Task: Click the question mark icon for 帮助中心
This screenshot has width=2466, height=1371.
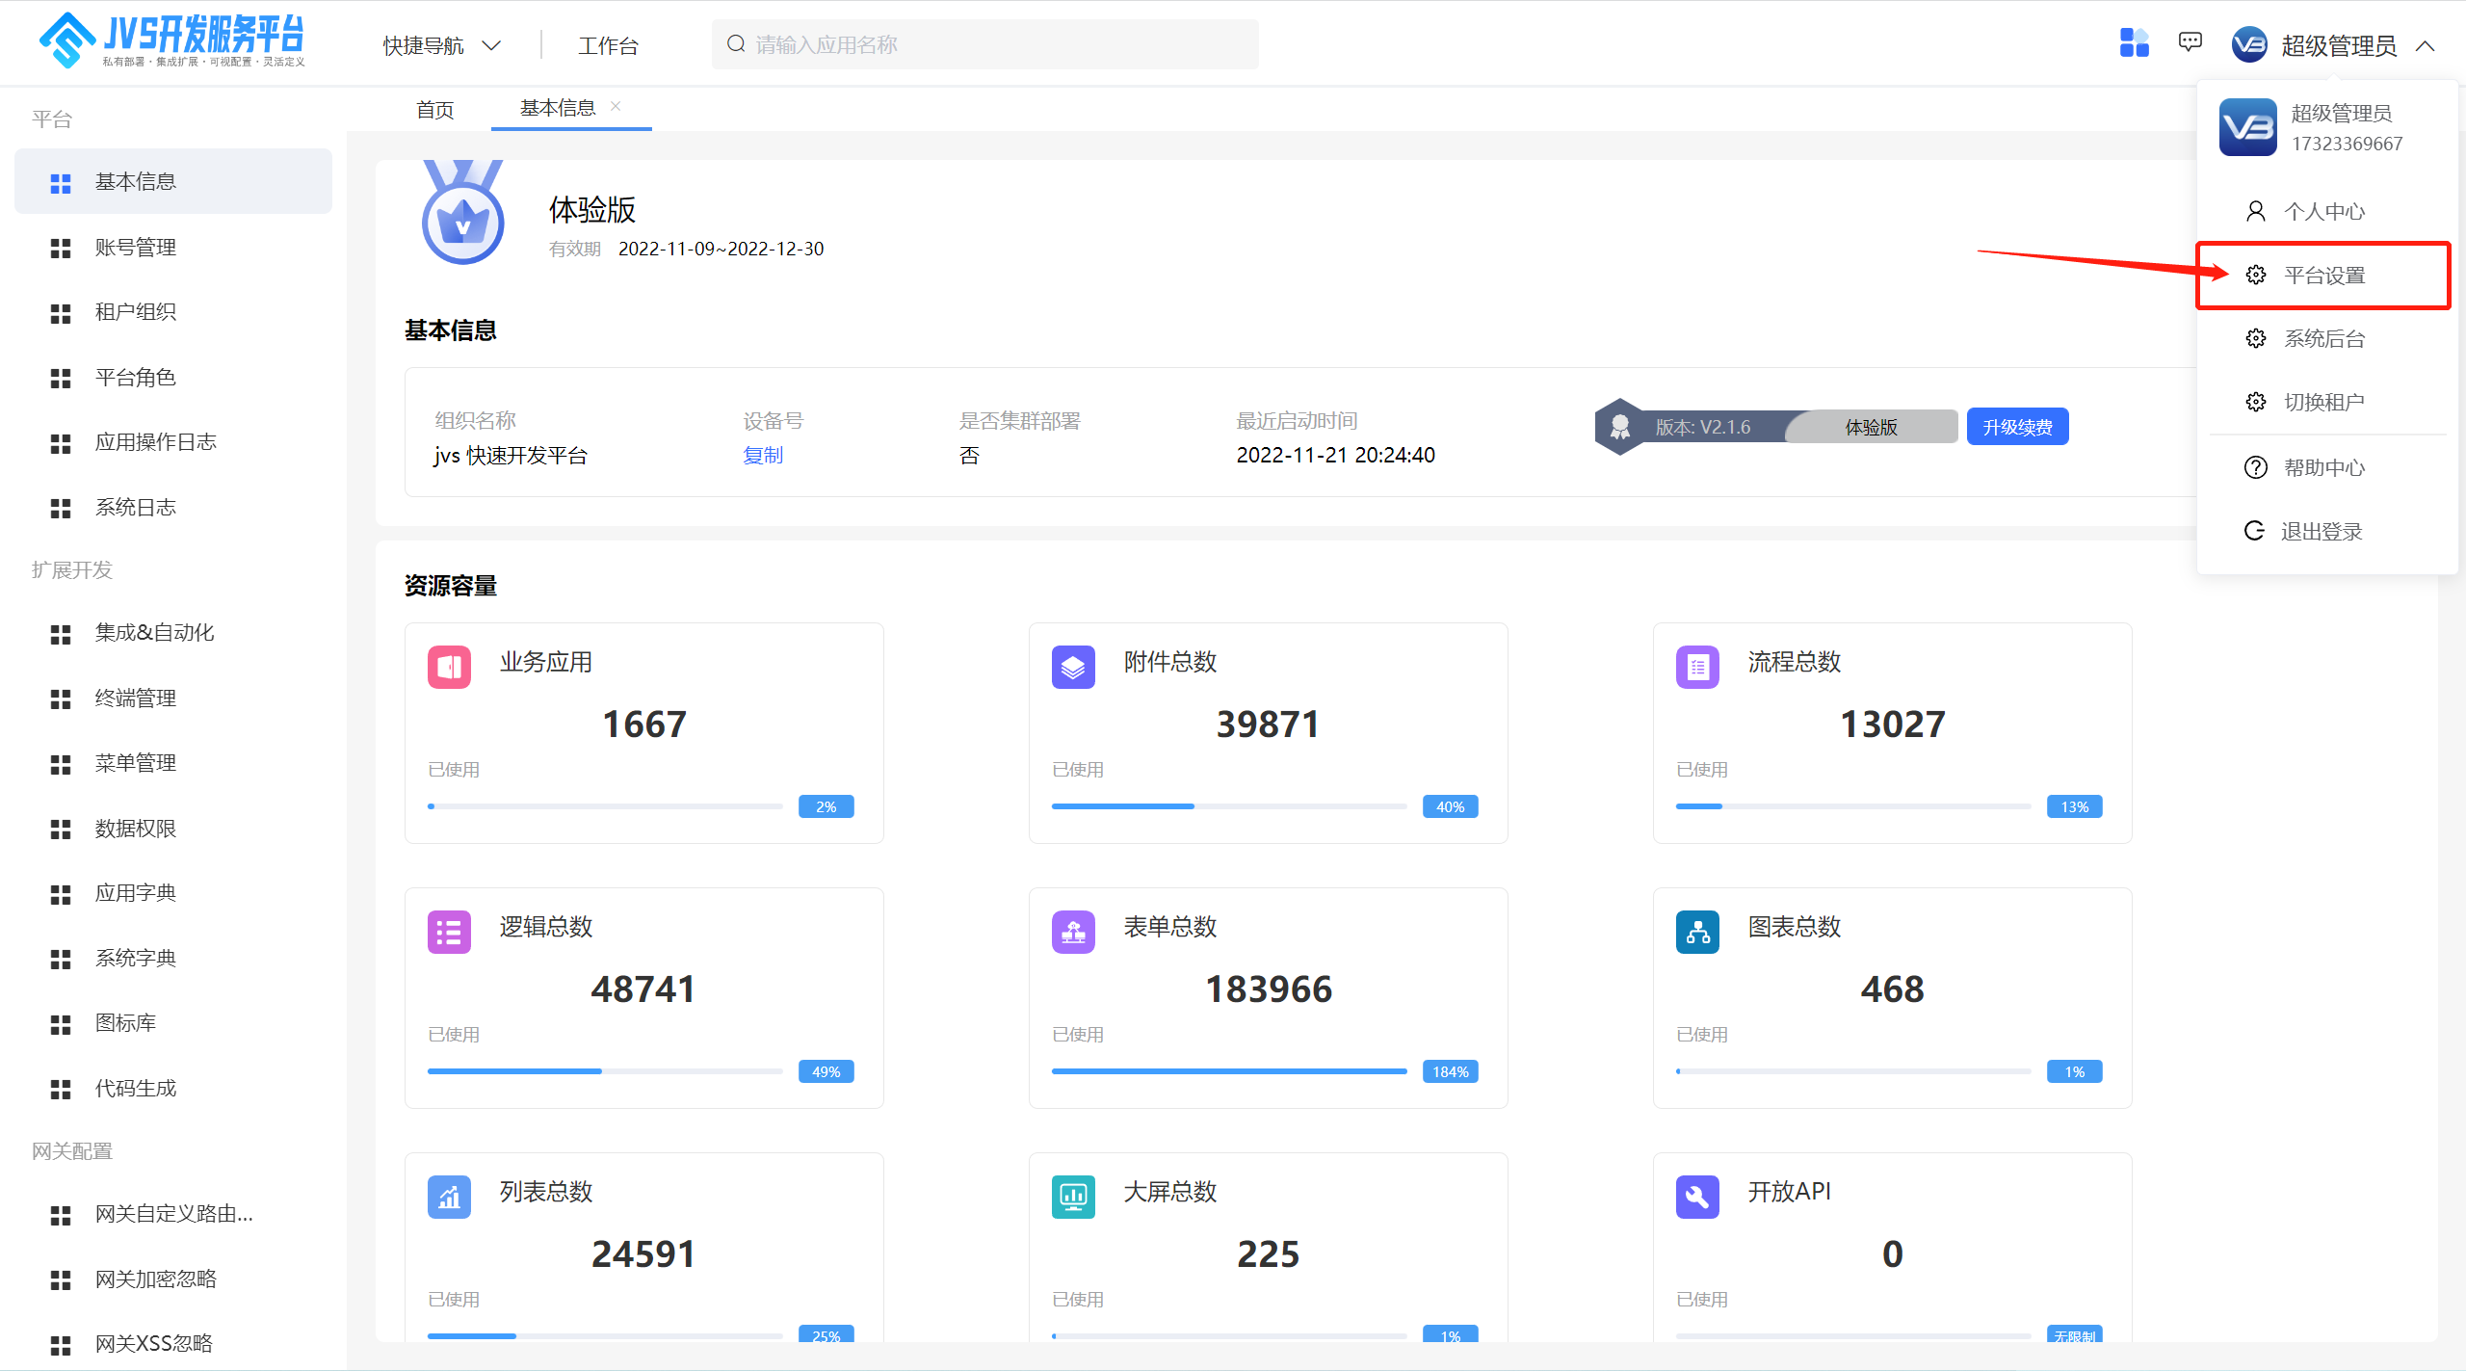Action: pyautogui.click(x=2255, y=467)
